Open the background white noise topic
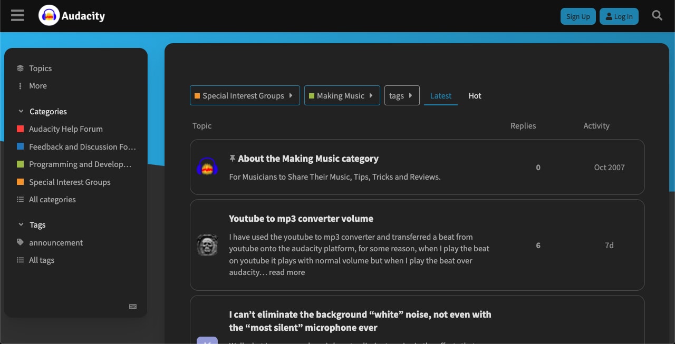 [360, 321]
